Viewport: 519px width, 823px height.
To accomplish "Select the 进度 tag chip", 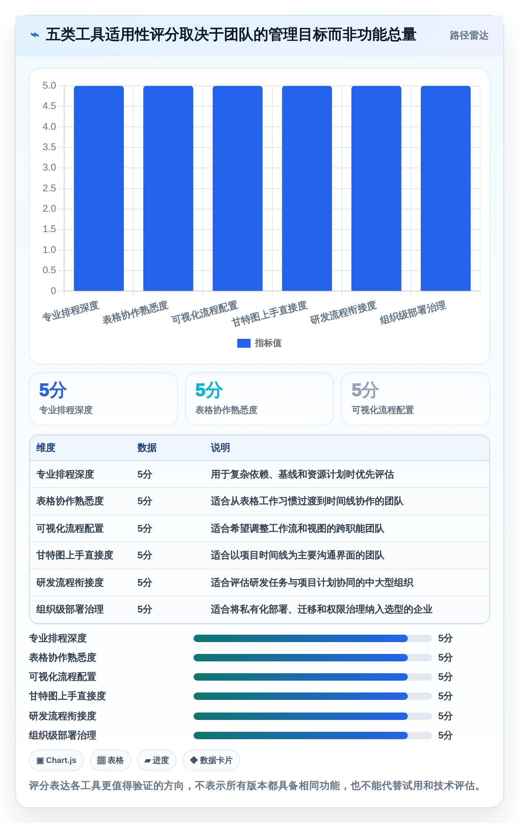I will coord(157,760).
